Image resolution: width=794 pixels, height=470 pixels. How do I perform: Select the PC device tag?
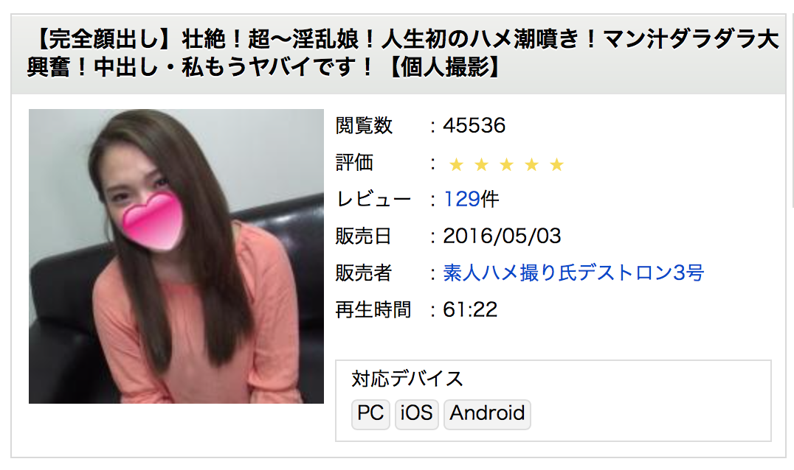click(370, 414)
